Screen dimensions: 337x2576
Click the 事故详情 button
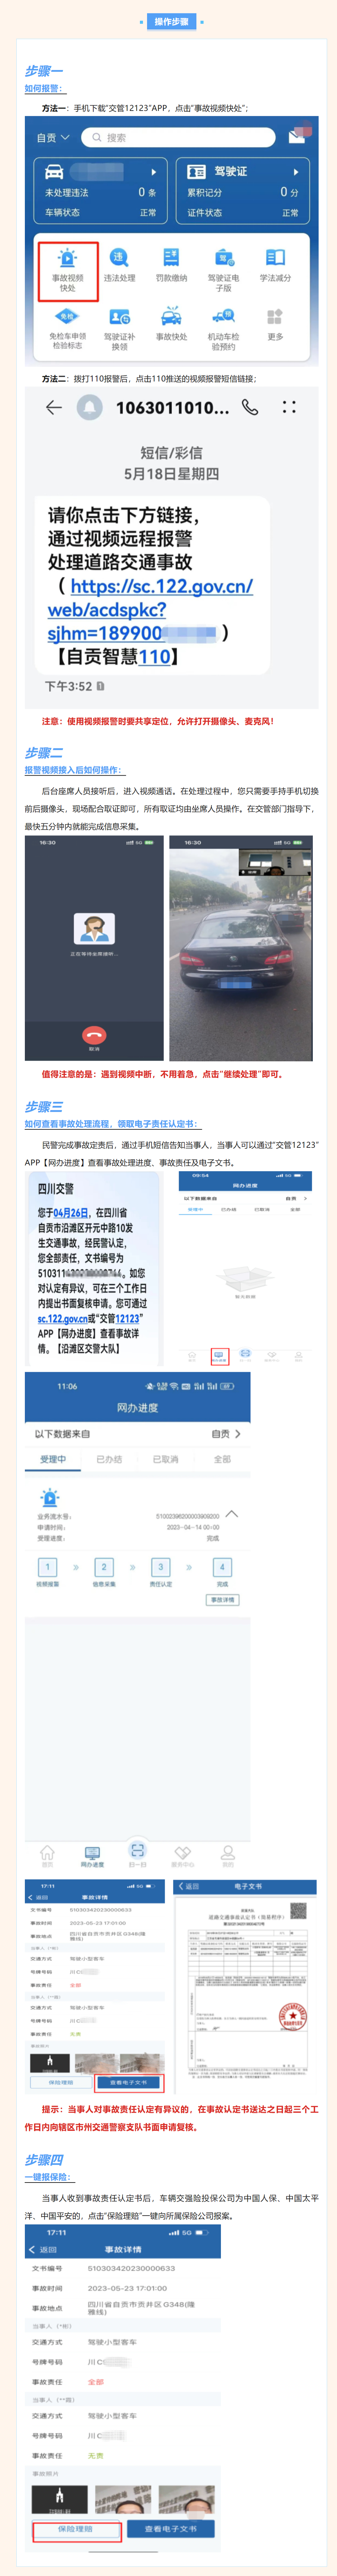[222, 1600]
